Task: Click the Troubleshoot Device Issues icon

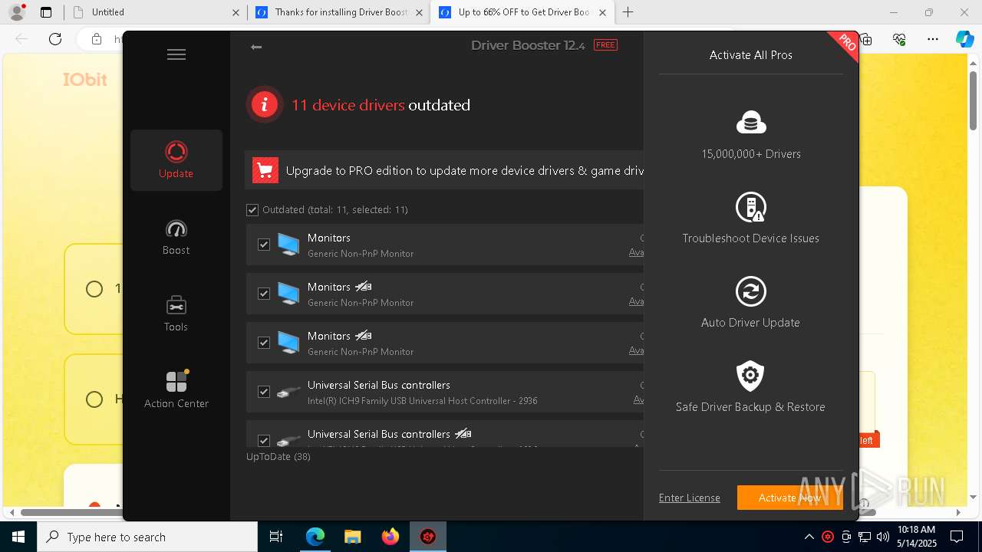Action: tap(751, 207)
